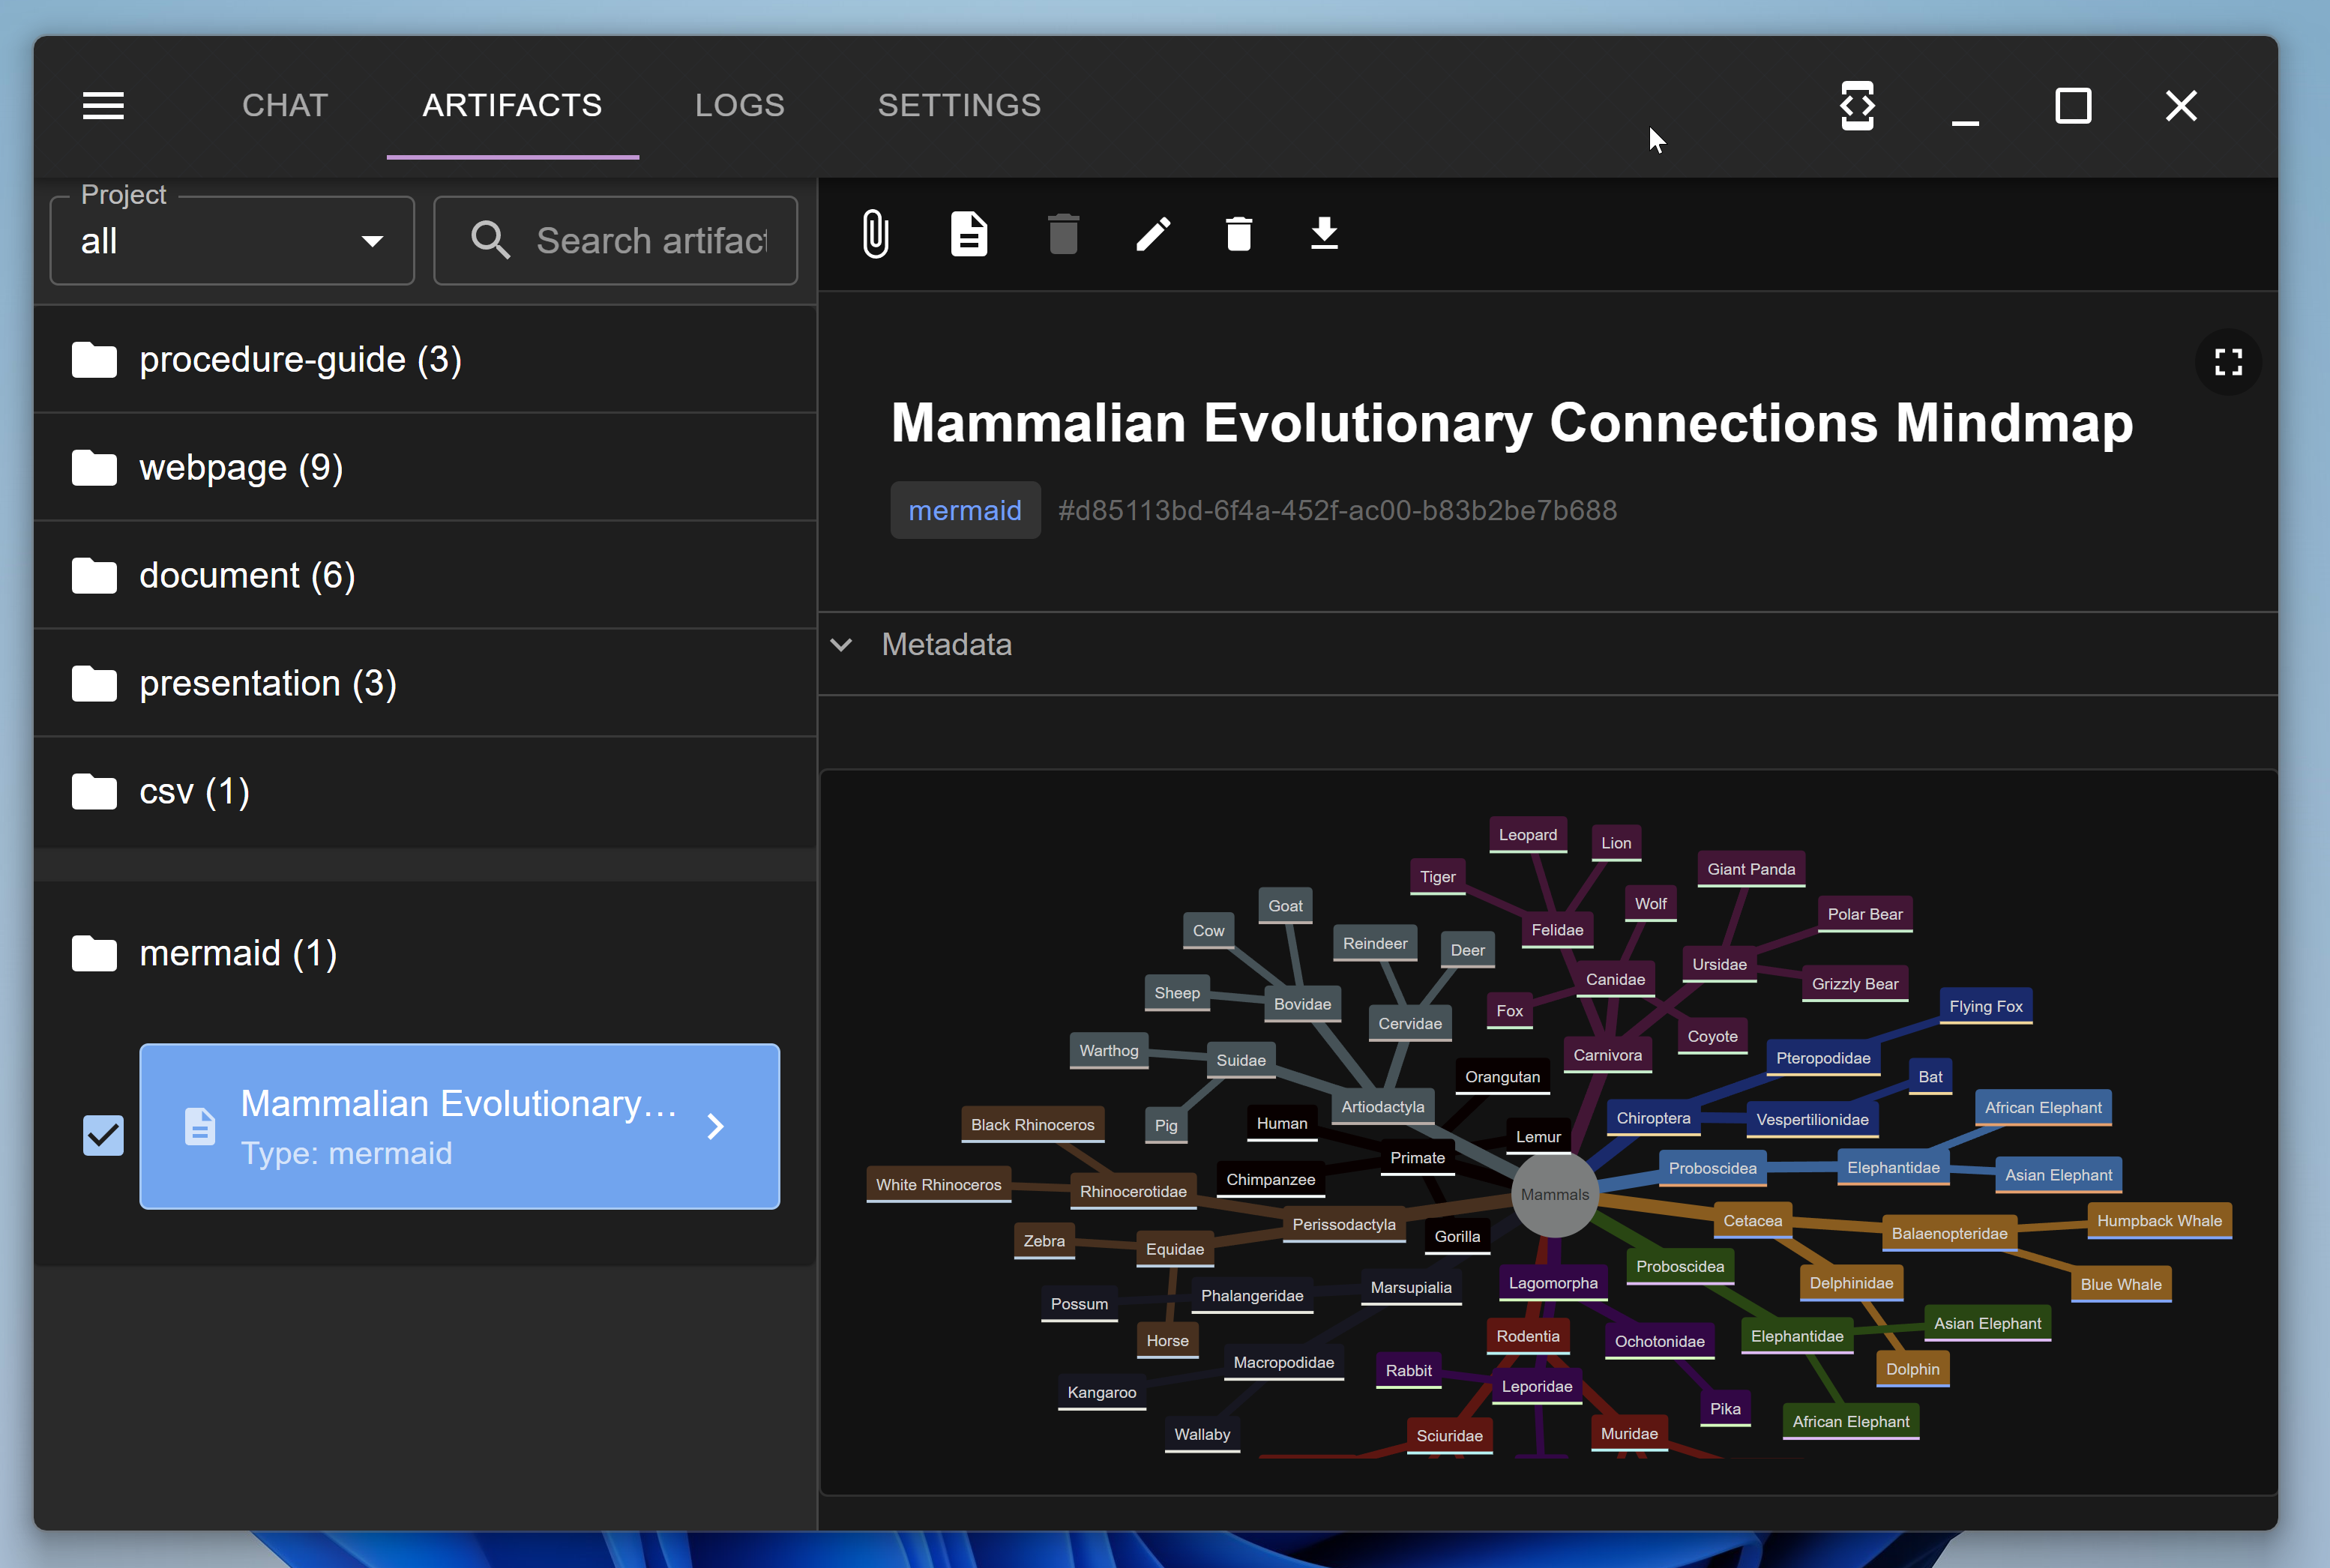Expand the procedure-guide (3) folder

(x=425, y=360)
